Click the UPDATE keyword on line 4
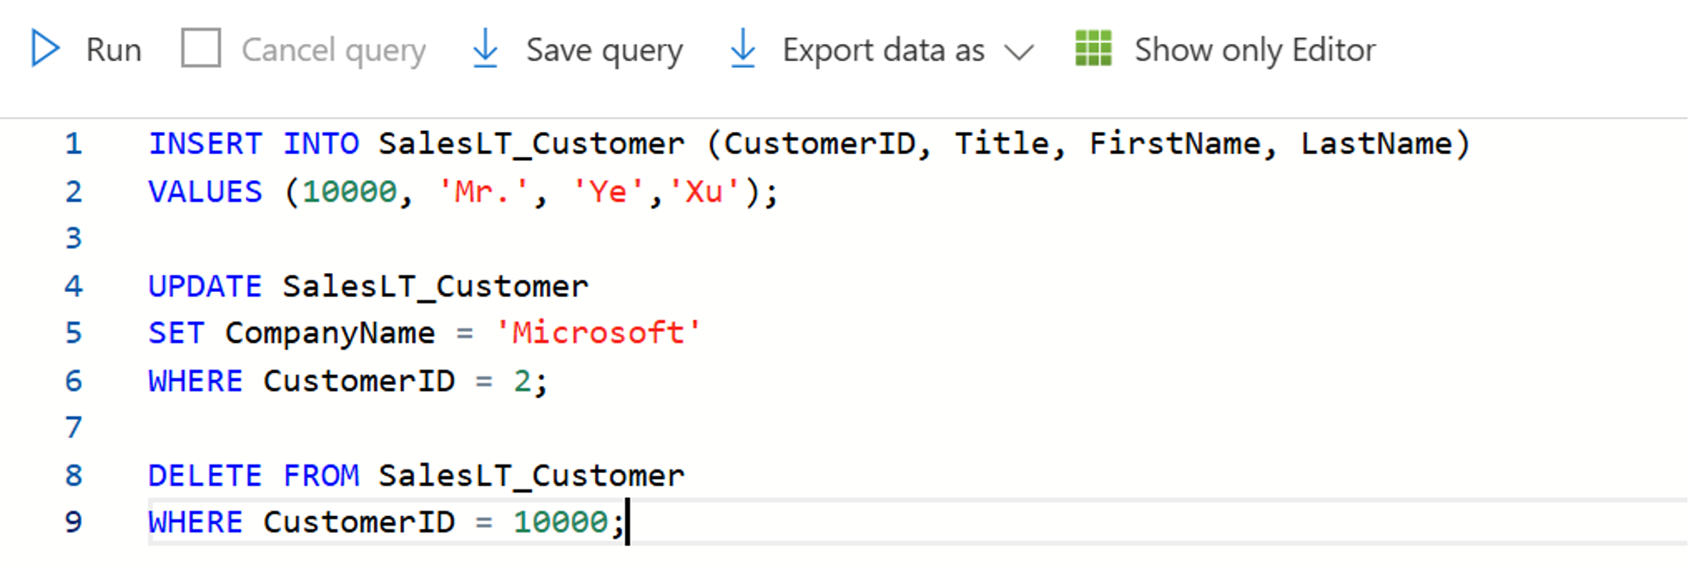The height and width of the screenshot is (566, 1696). click(x=205, y=286)
